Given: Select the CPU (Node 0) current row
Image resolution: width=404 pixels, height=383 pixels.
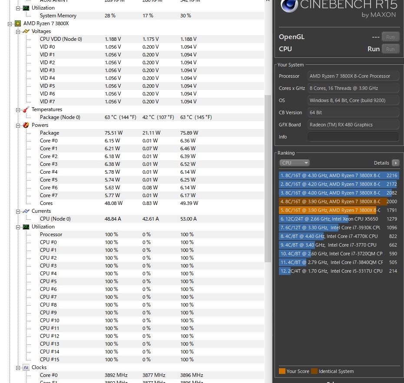Looking at the screenshot, I should pos(151,219).
